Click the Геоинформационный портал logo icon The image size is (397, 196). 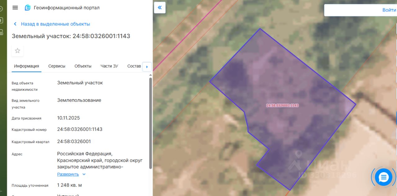(x=28, y=8)
